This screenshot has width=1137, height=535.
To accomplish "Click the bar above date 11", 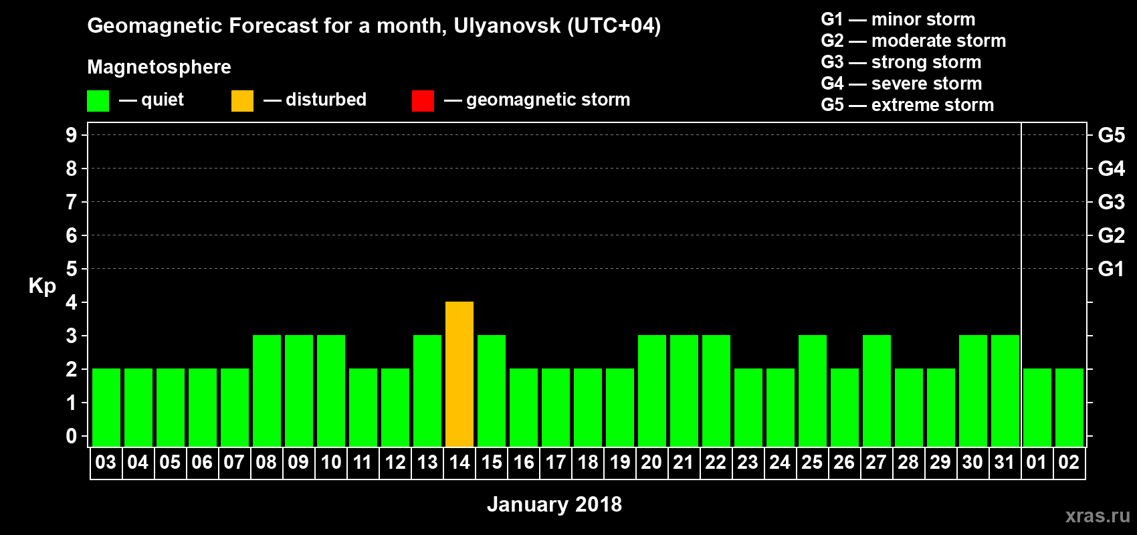I will pyautogui.click(x=363, y=407).
